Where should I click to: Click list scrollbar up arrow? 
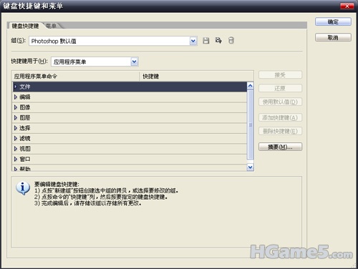point(250,86)
